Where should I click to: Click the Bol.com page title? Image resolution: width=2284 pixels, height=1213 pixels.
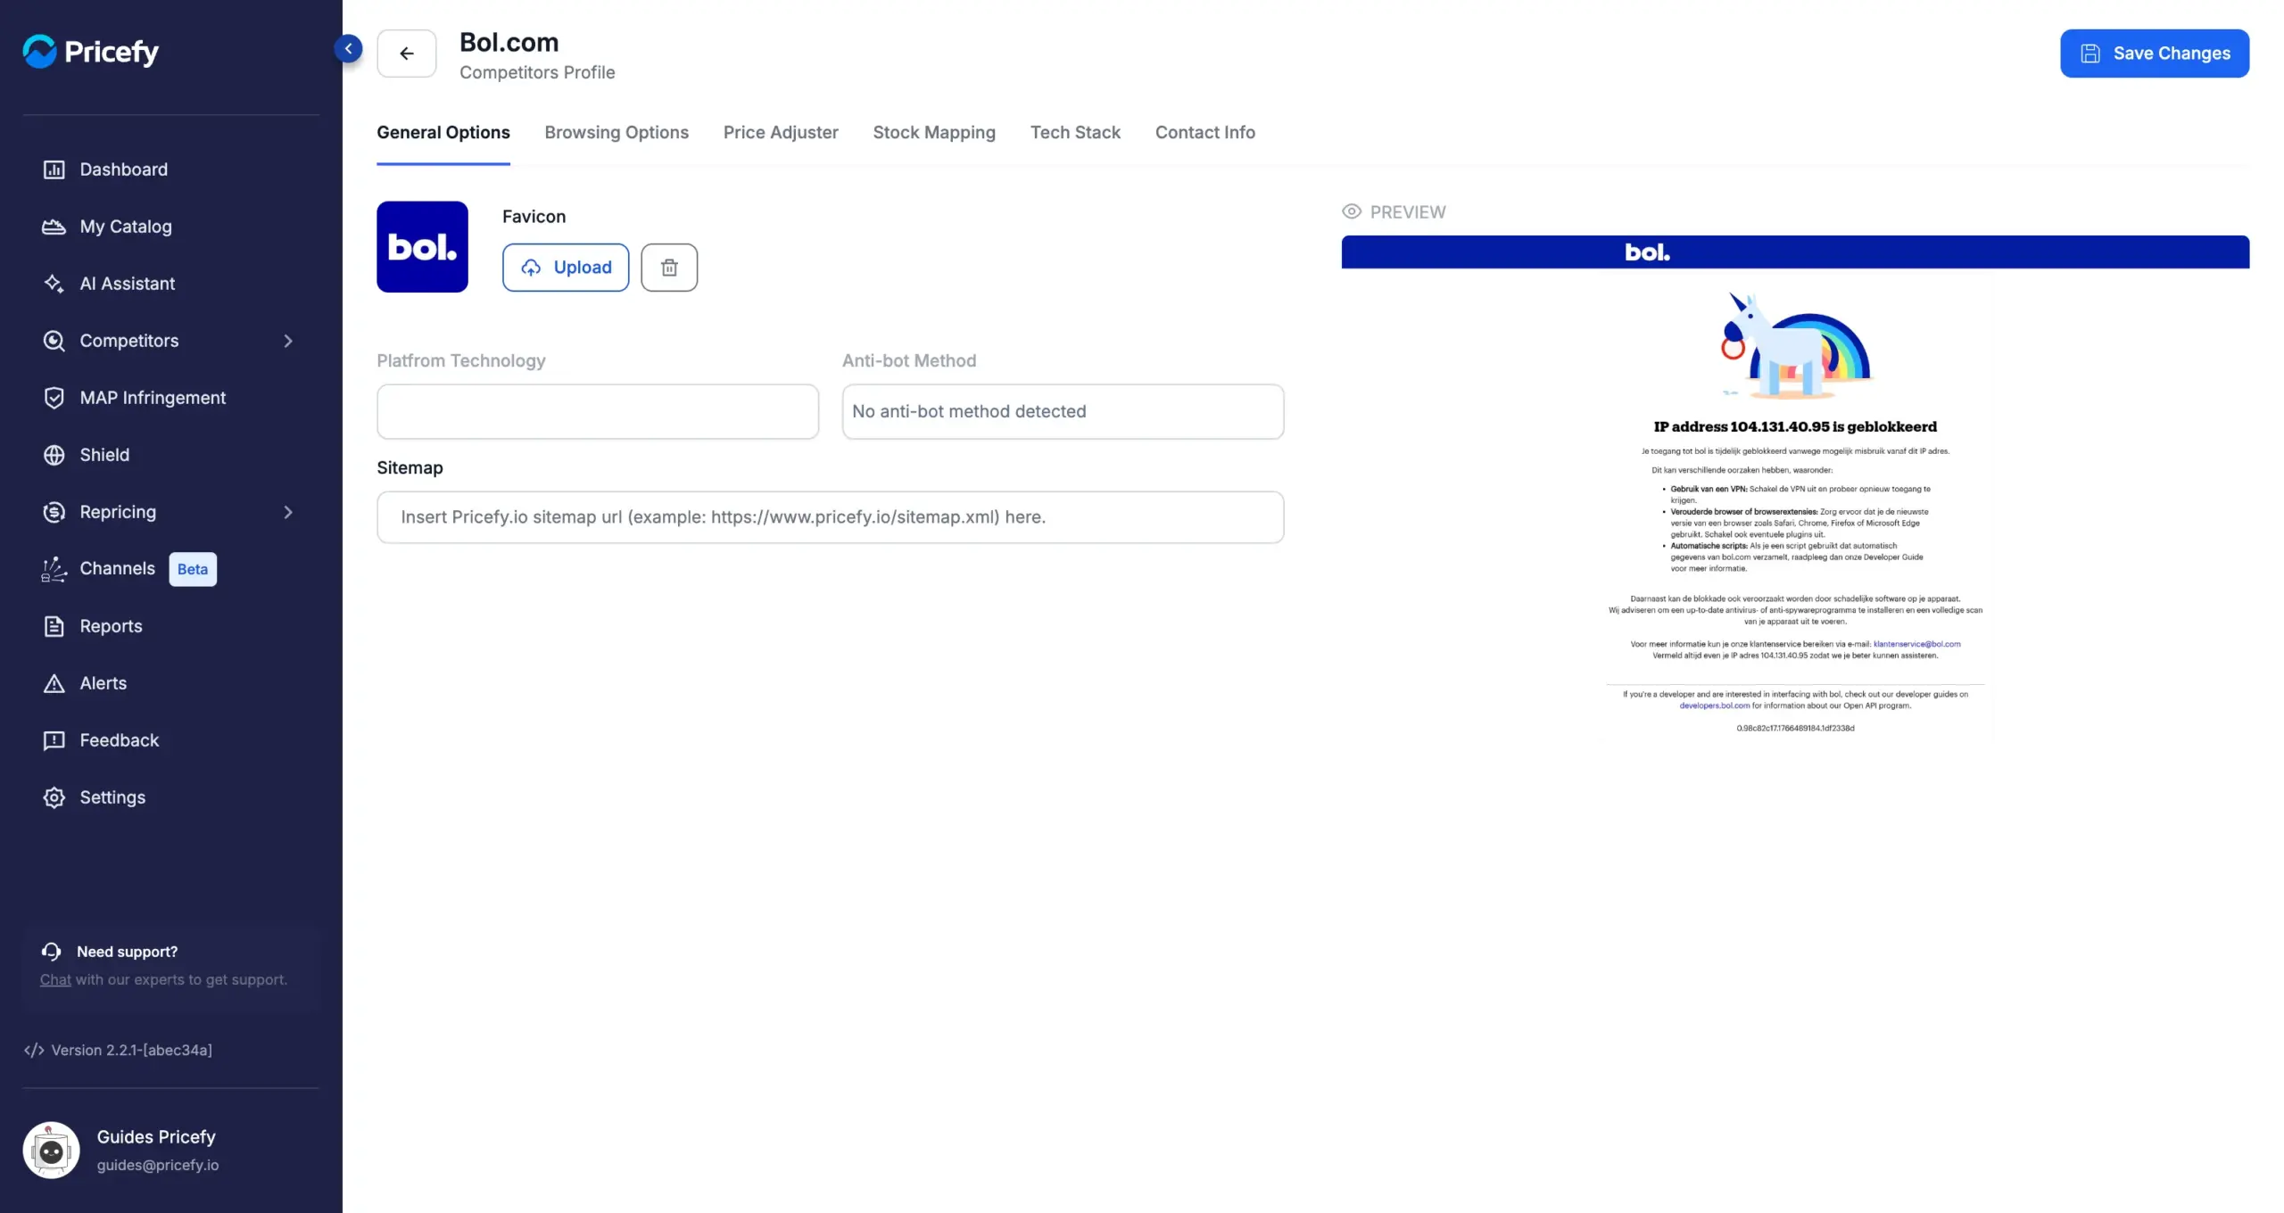coord(509,42)
